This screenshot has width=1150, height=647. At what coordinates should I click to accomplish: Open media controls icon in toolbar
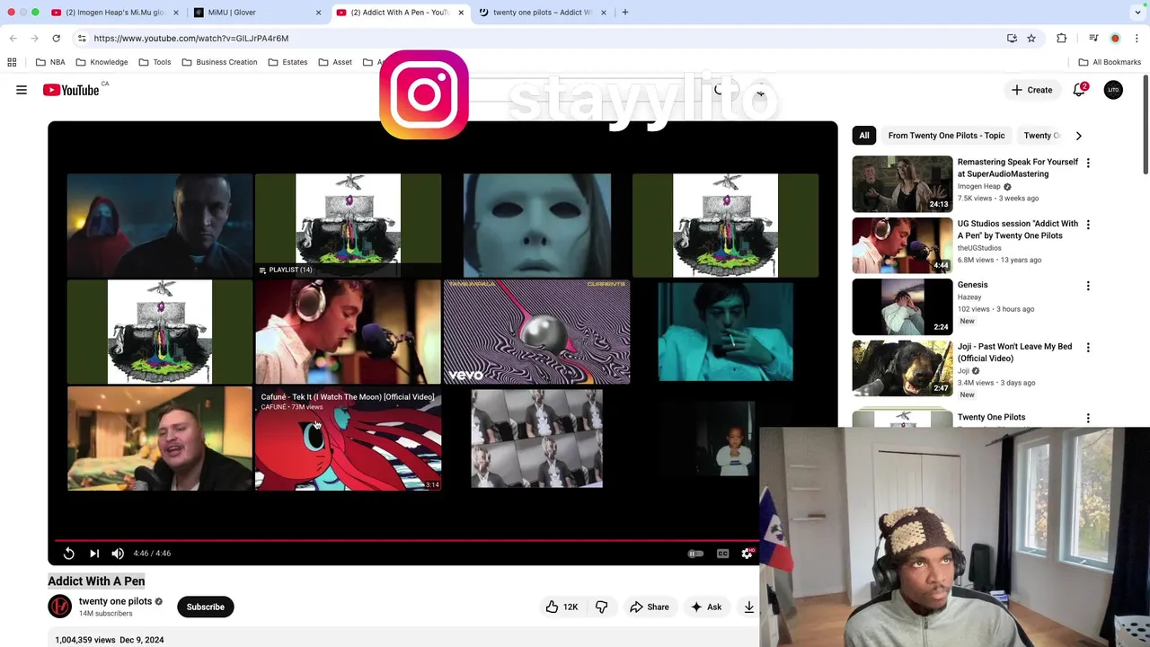(1093, 39)
